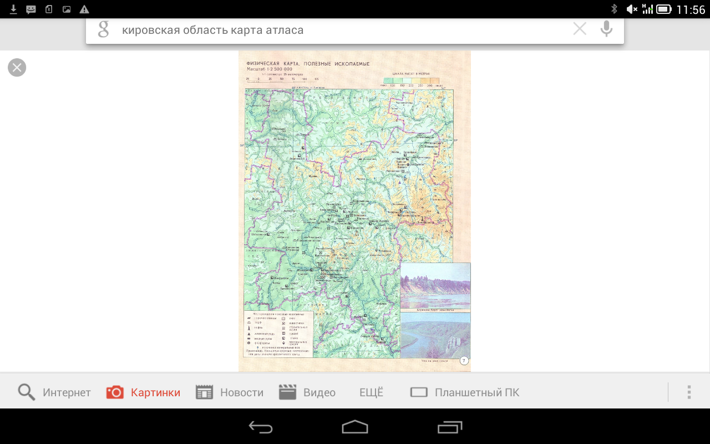Close the image viewer with the round X

[17, 68]
